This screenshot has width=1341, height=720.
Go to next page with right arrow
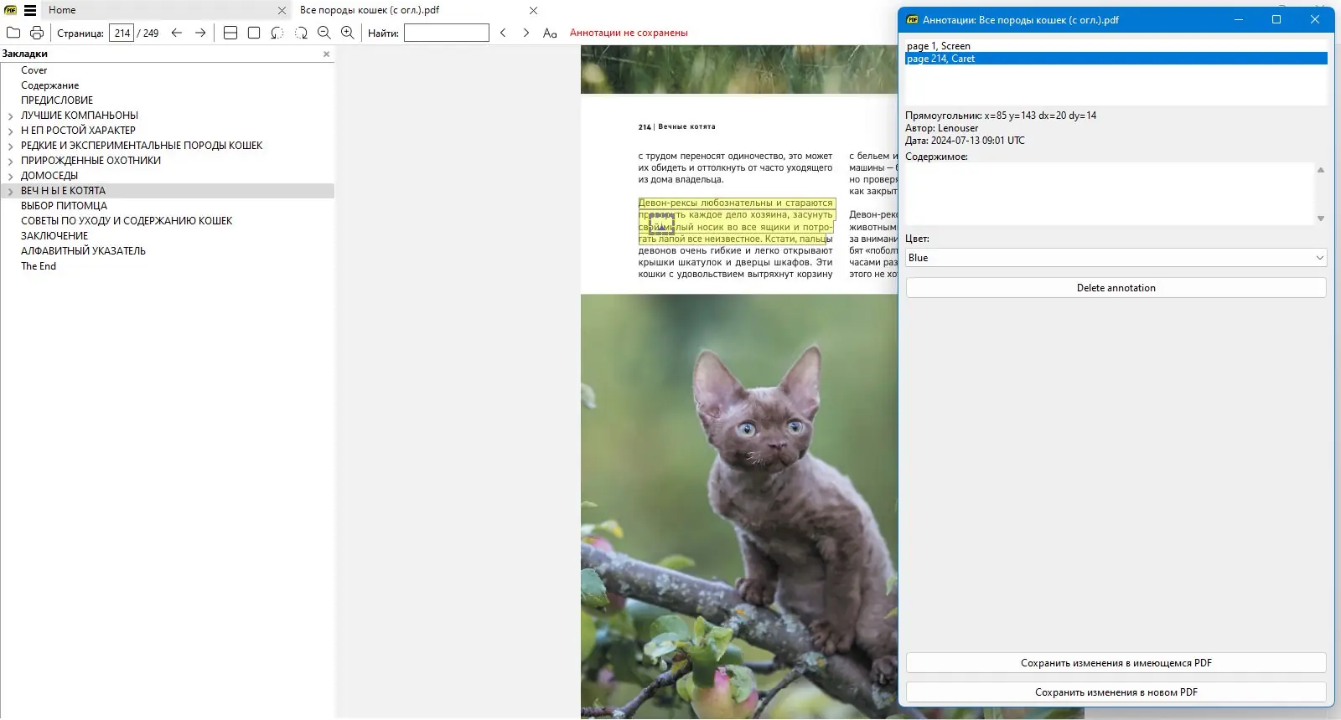200,33
